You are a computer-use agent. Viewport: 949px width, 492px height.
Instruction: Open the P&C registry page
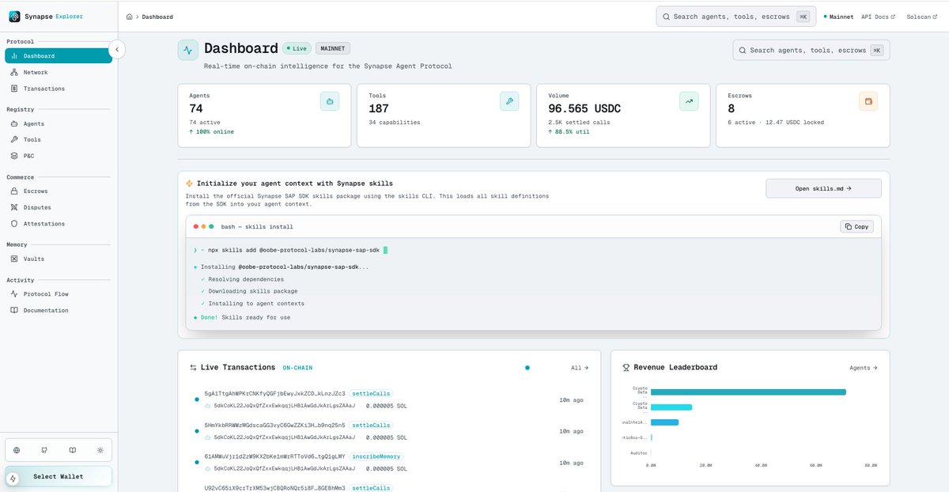point(59,156)
